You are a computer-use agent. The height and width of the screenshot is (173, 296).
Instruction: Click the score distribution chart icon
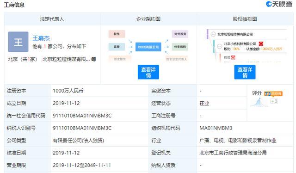259,103
